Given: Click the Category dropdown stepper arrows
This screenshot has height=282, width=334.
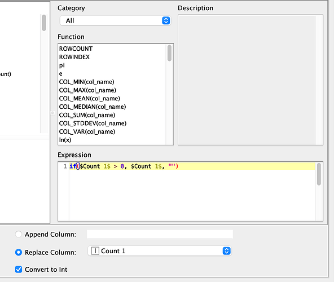Looking at the screenshot, I should [x=166, y=21].
